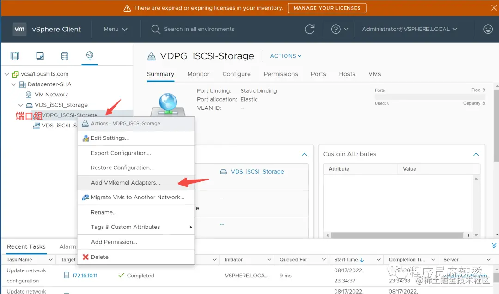Open the 172.16.10.11 target link
This screenshot has height=294, width=499.
click(85, 276)
